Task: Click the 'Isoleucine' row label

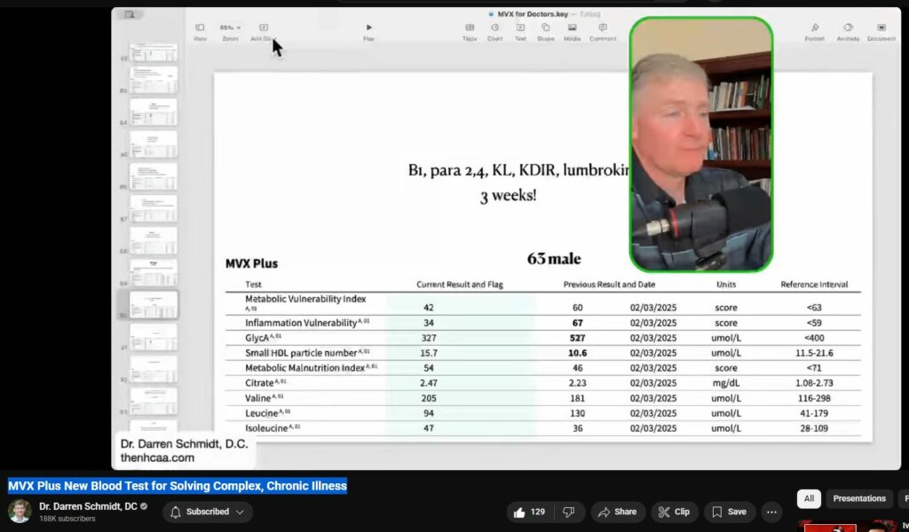Action: (x=266, y=428)
